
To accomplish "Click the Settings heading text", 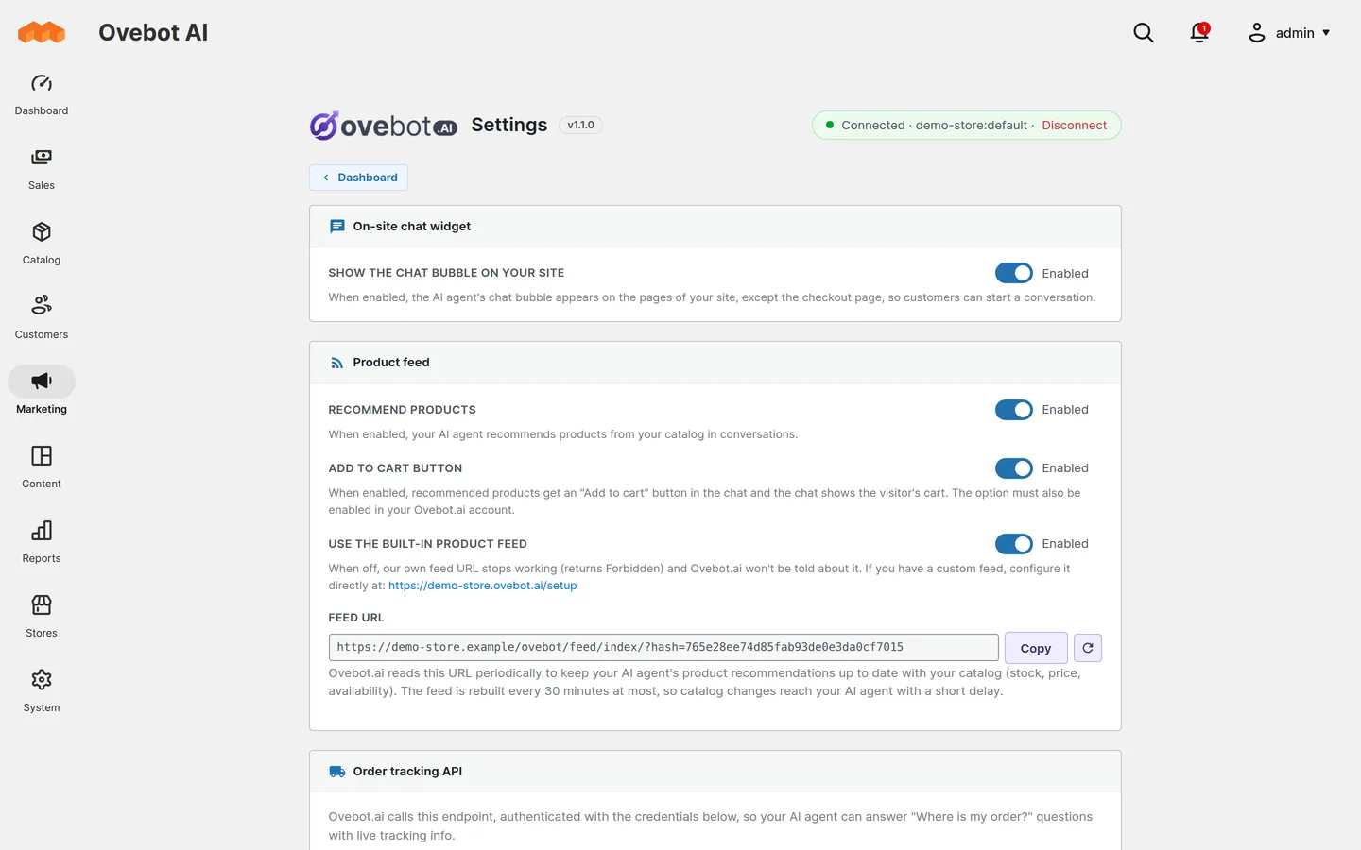I will 509,126.
